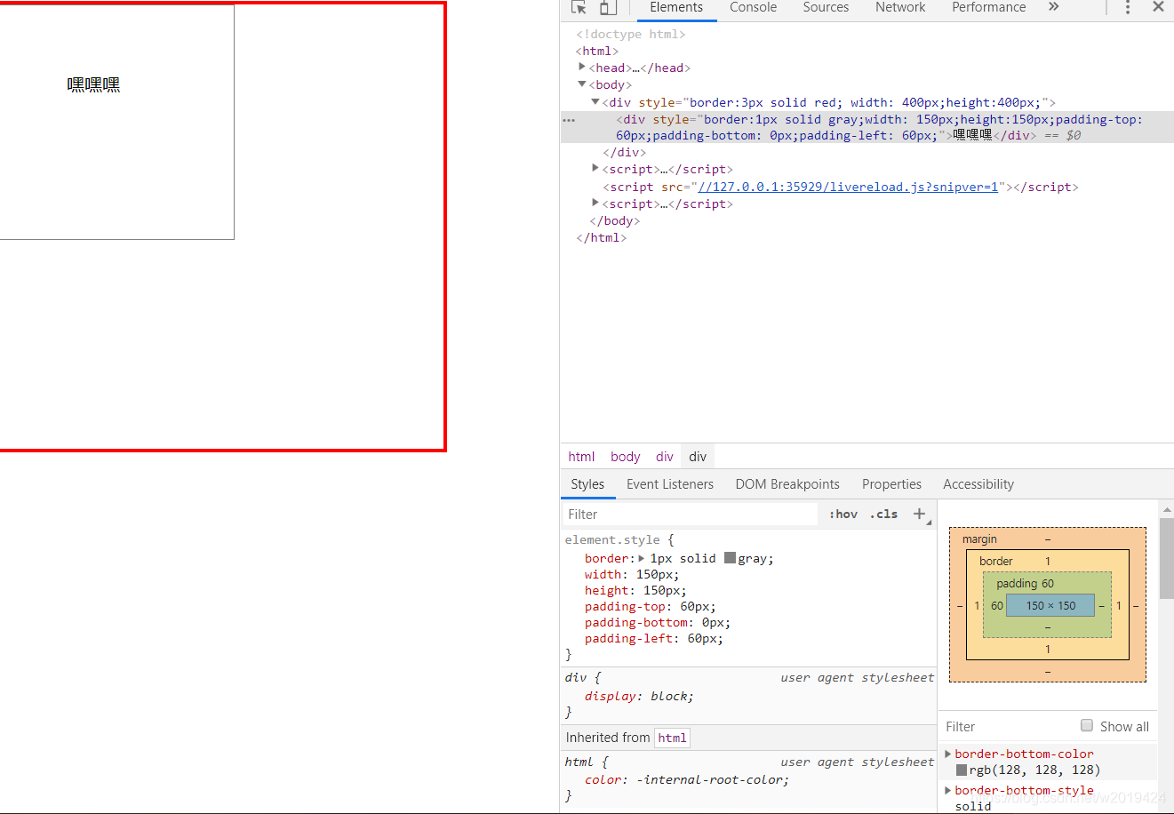Show more DevTools tabs chevron
Viewport: 1174px width, 814px height.
point(1053,7)
